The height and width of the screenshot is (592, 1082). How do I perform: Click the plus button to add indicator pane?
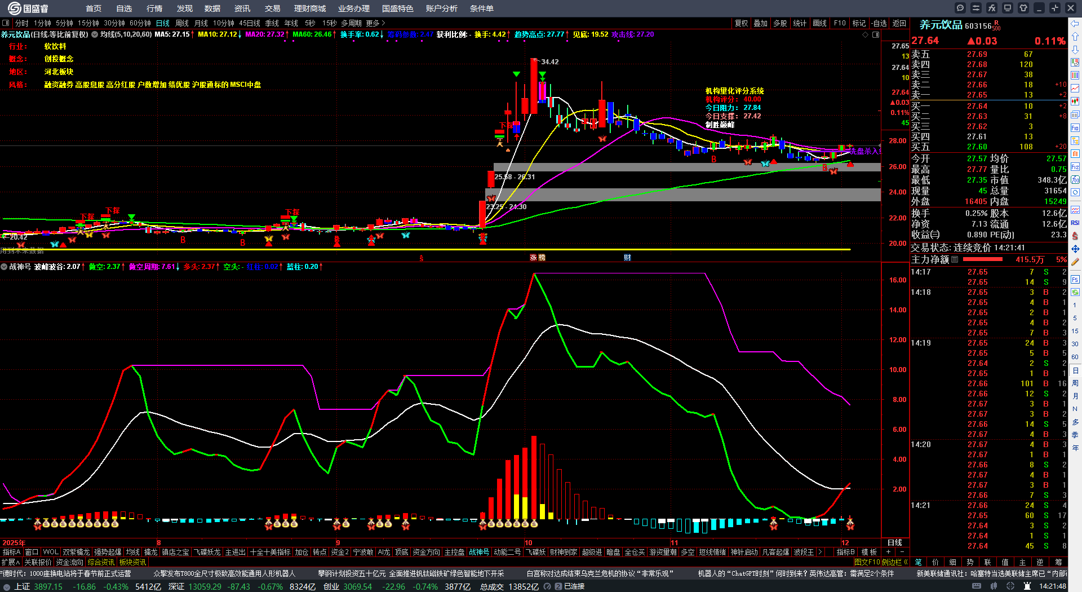point(889,552)
